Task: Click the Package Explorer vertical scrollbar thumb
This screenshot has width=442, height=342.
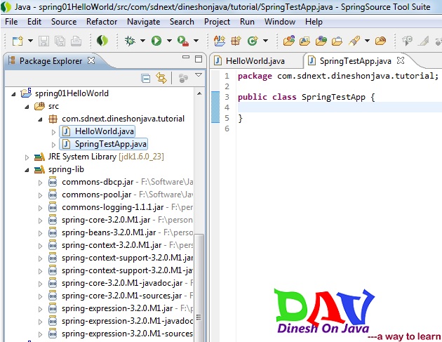Action: tap(199, 288)
